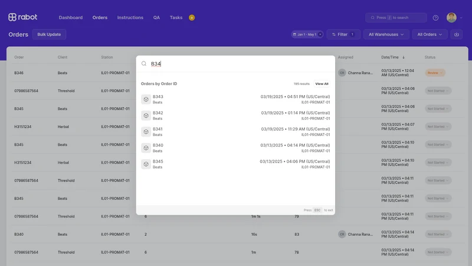Open the Orders tab
Image resolution: width=472 pixels, height=266 pixels.
[x=100, y=18]
